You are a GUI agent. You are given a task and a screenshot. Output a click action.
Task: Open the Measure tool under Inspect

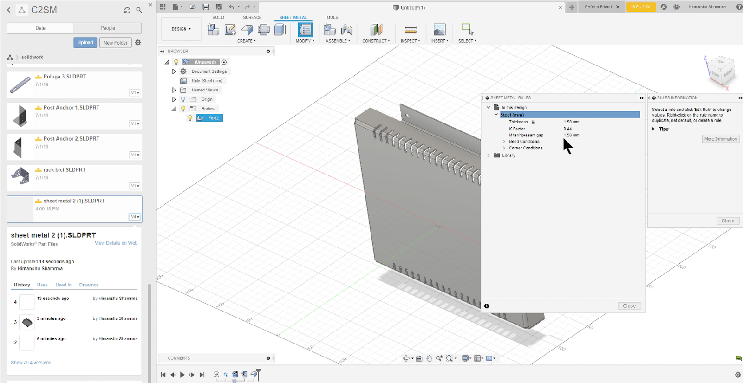[411, 30]
